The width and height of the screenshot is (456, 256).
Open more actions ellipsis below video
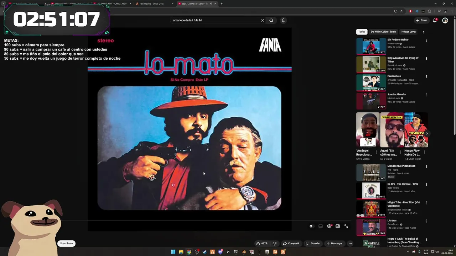350,244
